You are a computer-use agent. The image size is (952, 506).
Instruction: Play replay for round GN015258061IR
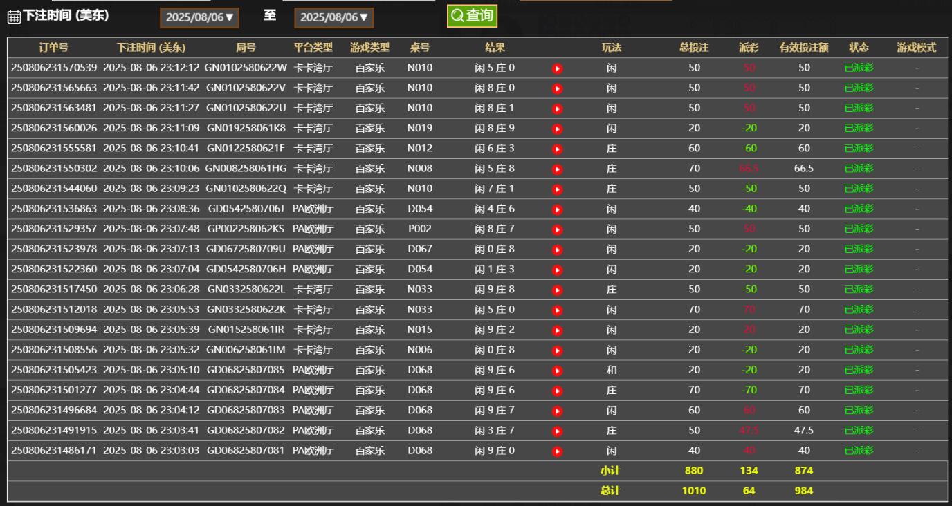click(x=557, y=330)
